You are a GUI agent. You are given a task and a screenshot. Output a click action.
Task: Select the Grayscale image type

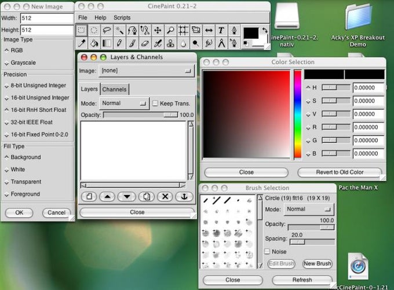pyautogui.click(x=23, y=63)
